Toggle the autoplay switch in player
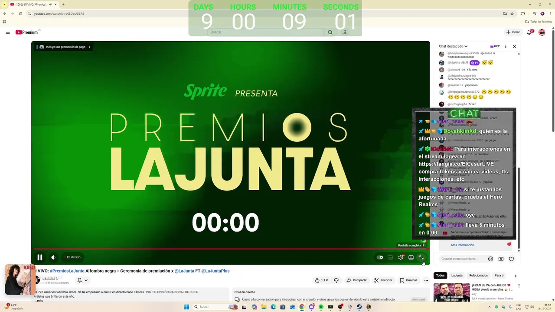 click(380, 257)
